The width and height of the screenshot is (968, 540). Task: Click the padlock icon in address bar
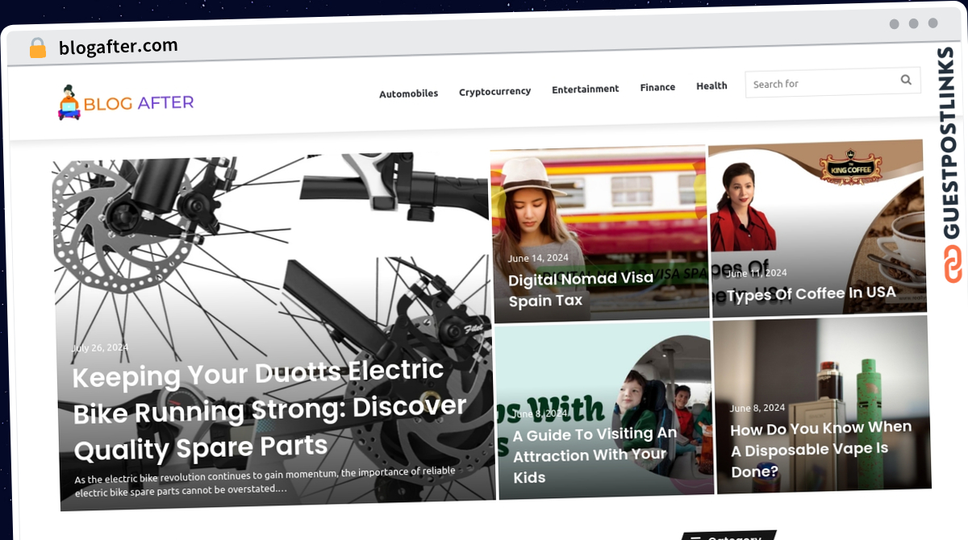click(37, 48)
